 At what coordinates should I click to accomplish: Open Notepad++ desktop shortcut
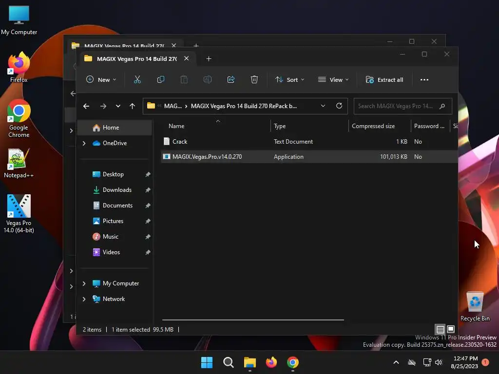coord(19,164)
